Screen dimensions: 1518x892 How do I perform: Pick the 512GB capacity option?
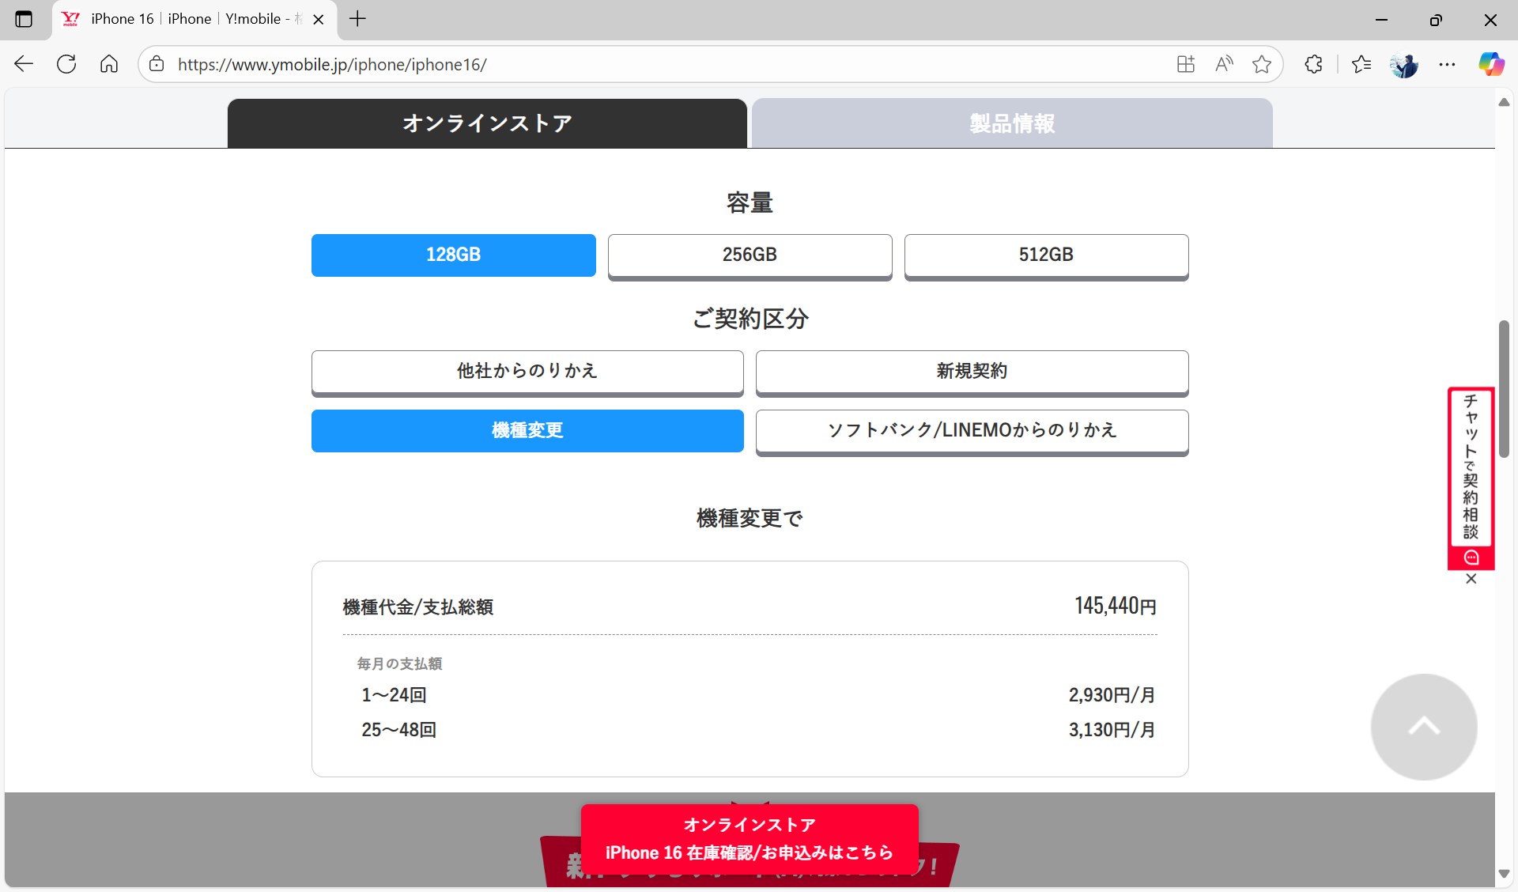[1046, 255]
